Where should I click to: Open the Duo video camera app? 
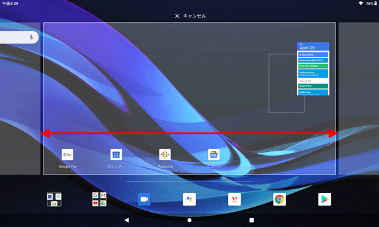144,199
